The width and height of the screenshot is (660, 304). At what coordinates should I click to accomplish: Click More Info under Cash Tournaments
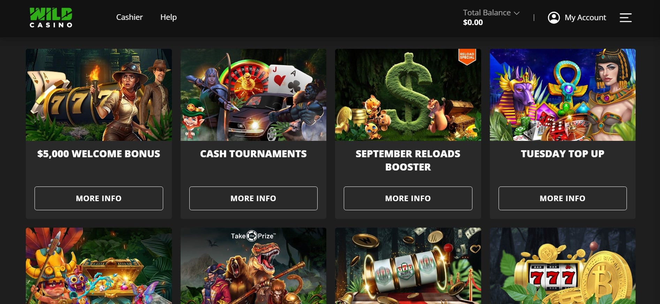pos(253,198)
